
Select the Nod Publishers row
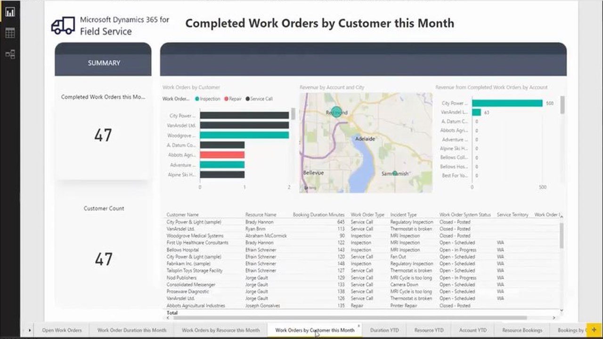click(x=363, y=278)
